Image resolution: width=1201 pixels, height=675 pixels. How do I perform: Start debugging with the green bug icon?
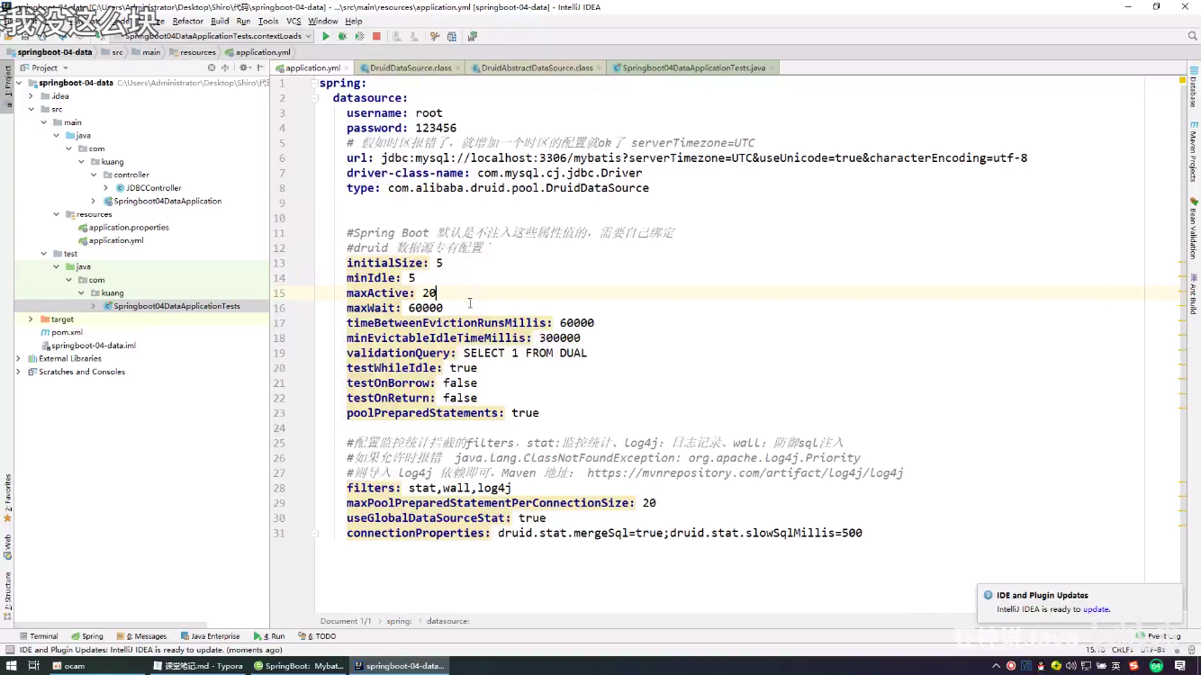(x=342, y=36)
